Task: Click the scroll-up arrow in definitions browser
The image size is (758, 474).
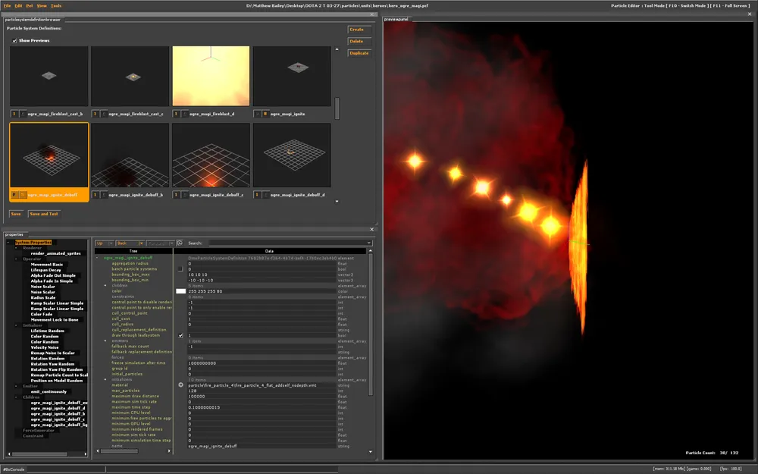Action: click(x=337, y=50)
